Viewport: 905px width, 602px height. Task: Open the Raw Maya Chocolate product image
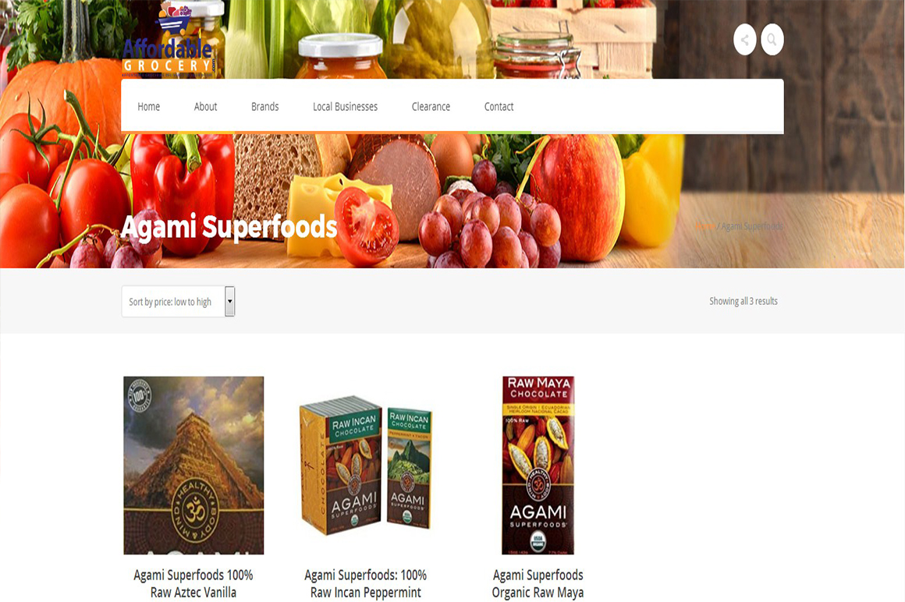click(x=538, y=466)
